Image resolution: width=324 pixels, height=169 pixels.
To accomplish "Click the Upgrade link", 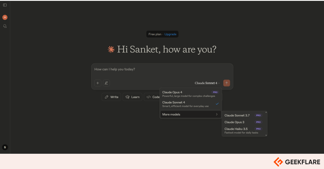I will (170, 34).
